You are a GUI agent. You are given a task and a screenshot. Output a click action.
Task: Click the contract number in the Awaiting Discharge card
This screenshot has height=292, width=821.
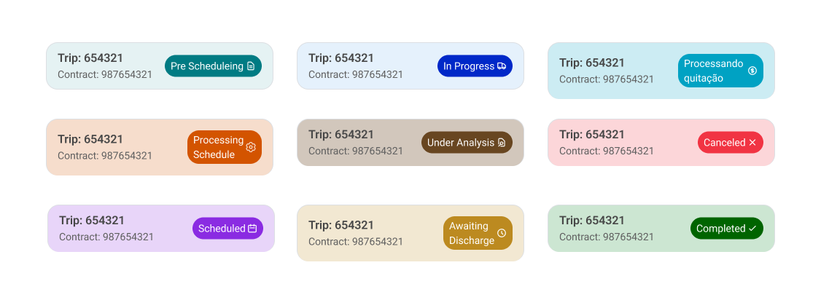click(356, 242)
